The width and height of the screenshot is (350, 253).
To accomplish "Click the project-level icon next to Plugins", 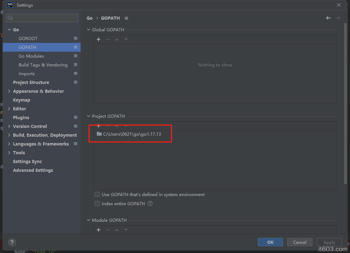I will pyautogui.click(x=75, y=117).
